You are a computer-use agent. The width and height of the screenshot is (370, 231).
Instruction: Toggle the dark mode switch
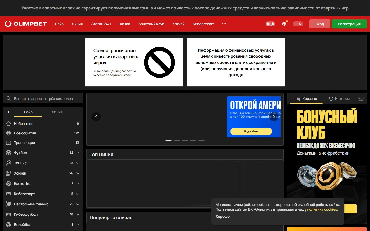tap(298, 24)
